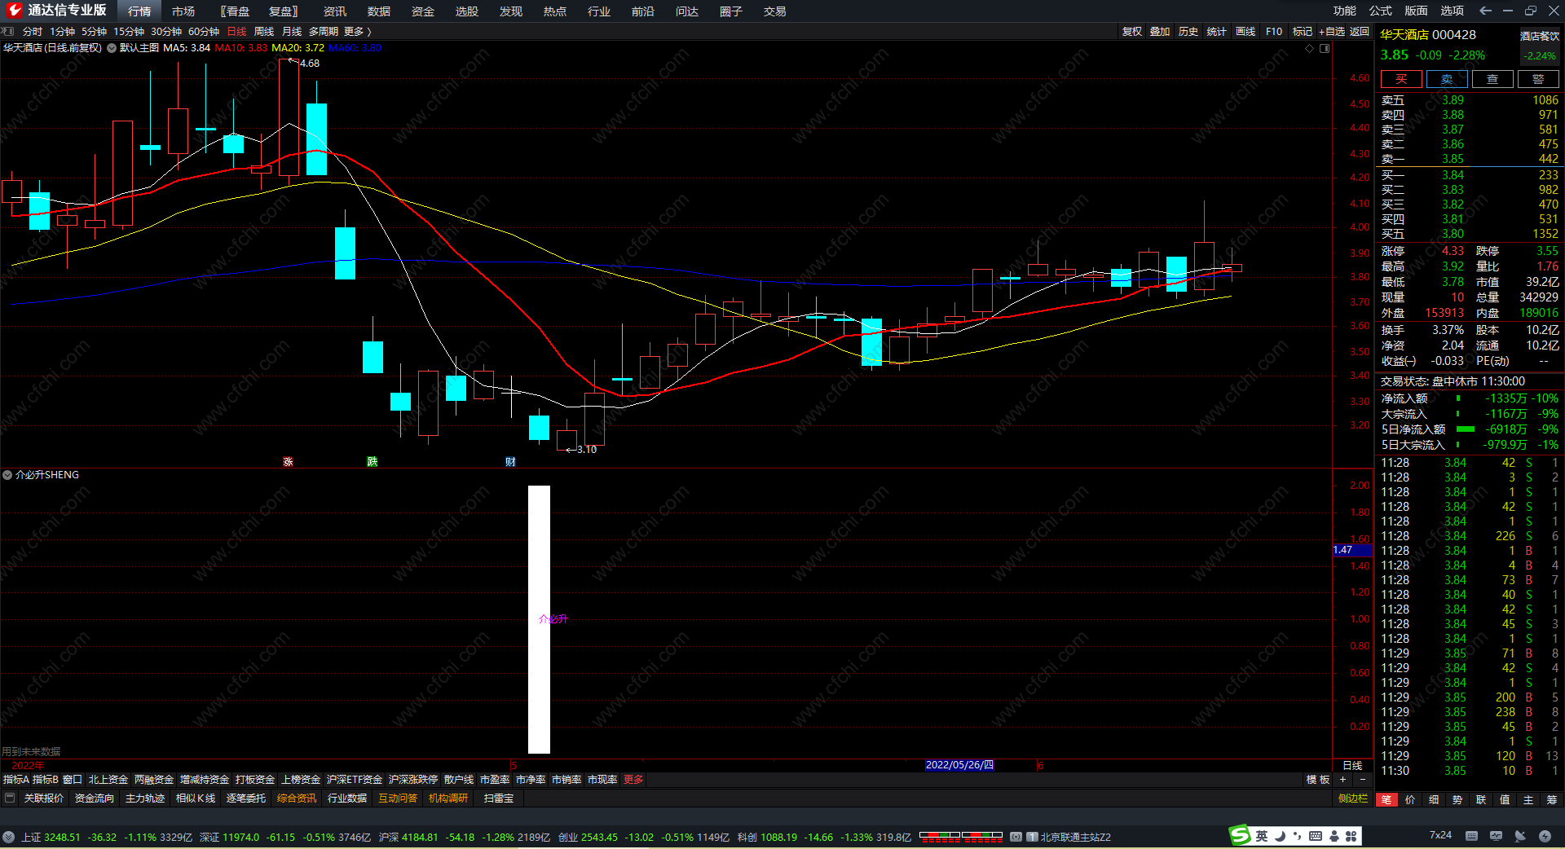Click the monitor icon in status bar
The width and height of the screenshot is (1565, 849).
pos(1496,836)
